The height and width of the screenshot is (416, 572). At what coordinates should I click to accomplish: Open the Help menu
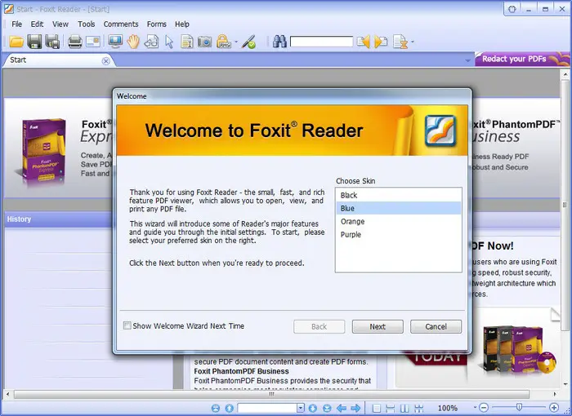point(181,24)
